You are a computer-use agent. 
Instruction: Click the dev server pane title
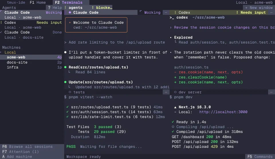(190, 92)
